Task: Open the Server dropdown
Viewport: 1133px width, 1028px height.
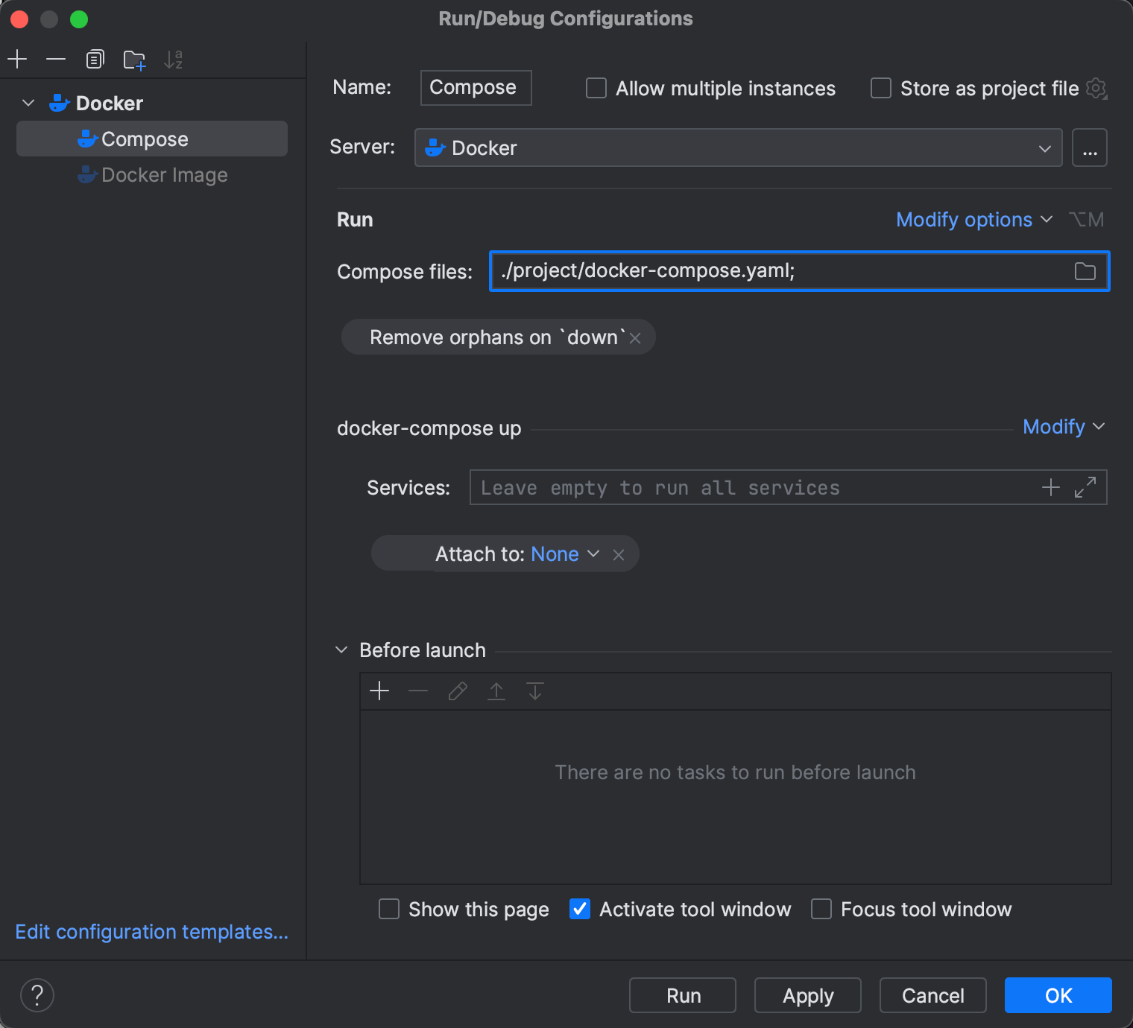Action: pyautogui.click(x=1045, y=147)
